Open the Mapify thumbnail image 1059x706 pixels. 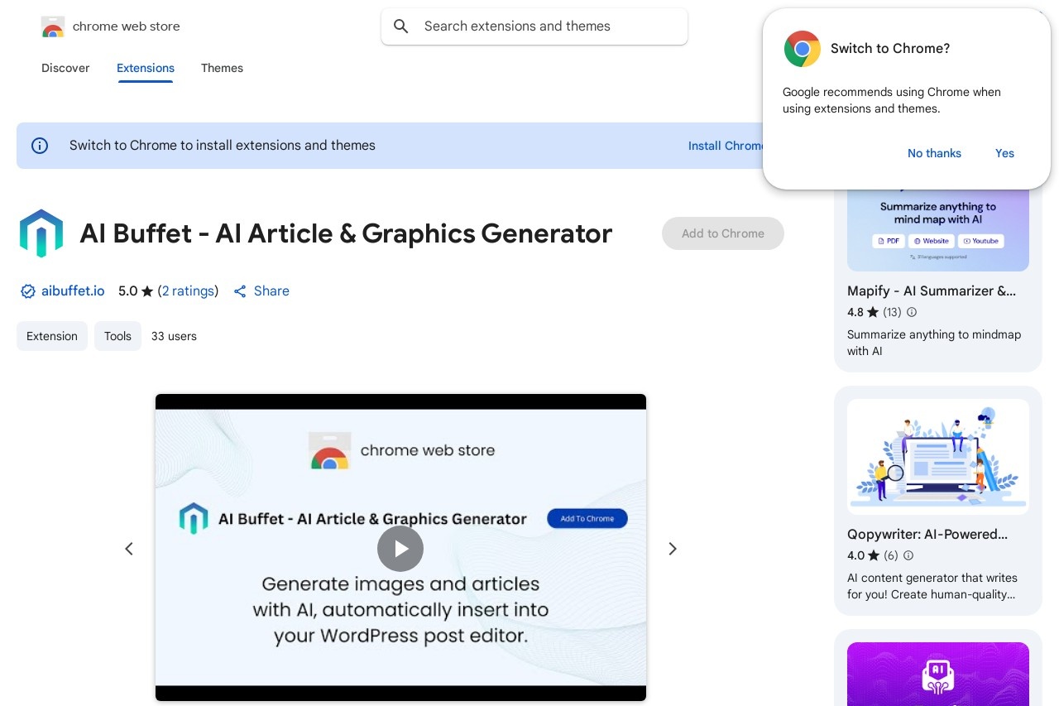(938, 230)
